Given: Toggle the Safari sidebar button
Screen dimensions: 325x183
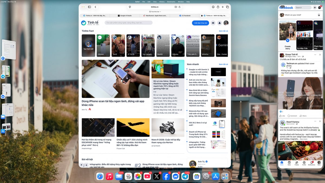Looking at the screenshot, I should (x=89, y=7).
